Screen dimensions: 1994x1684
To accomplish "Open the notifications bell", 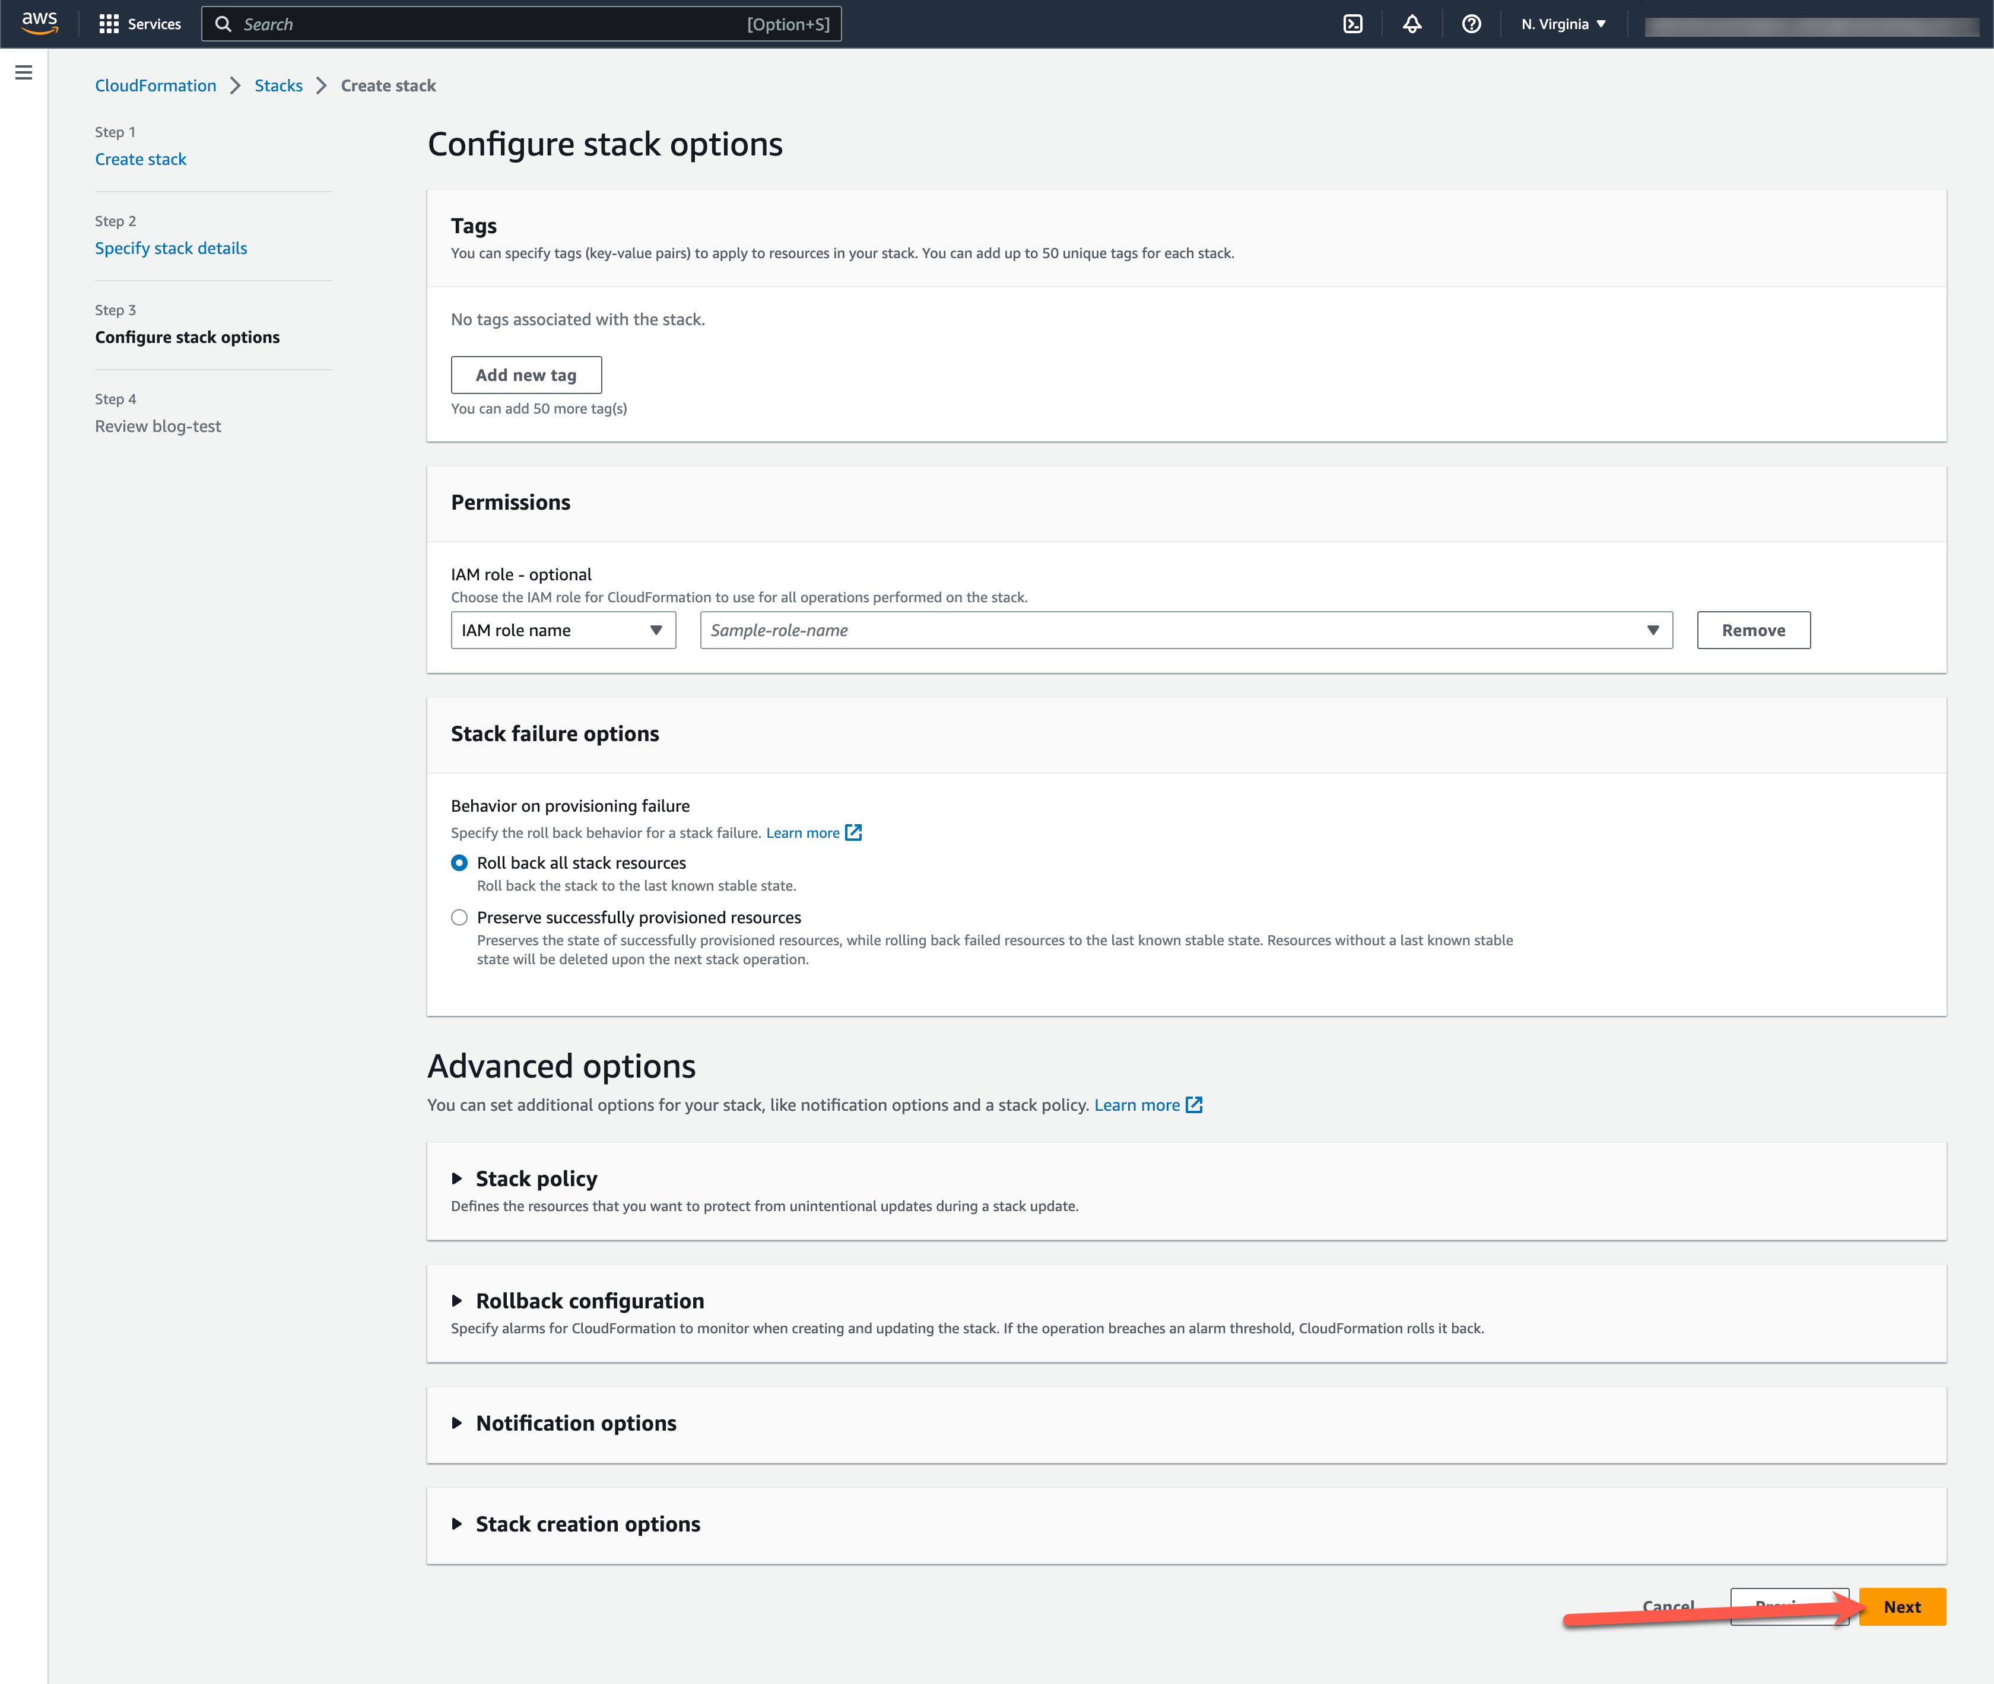I will [x=1412, y=24].
